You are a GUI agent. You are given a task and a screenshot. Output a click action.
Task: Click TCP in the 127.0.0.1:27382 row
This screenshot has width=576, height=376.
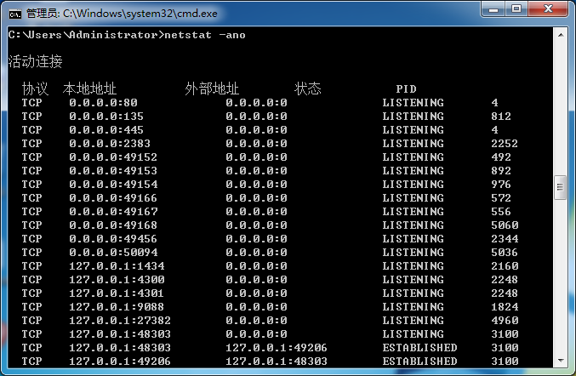[x=31, y=320]
